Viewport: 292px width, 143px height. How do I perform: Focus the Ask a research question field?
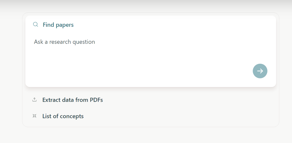pyautogui.click(x=64, y=42)
